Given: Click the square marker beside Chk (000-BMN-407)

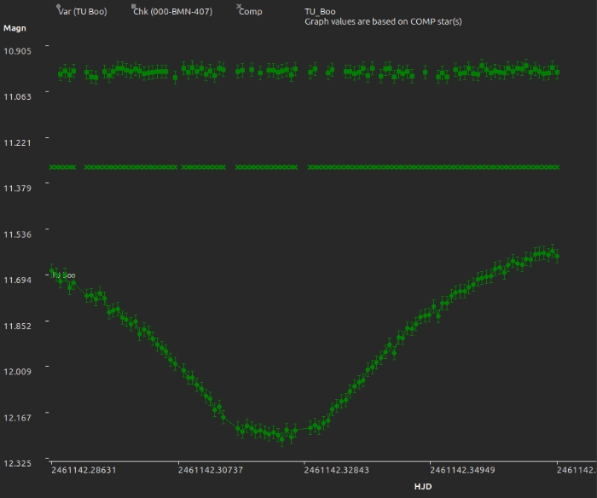Looking at the screenshot, I should tap(135, 7).
